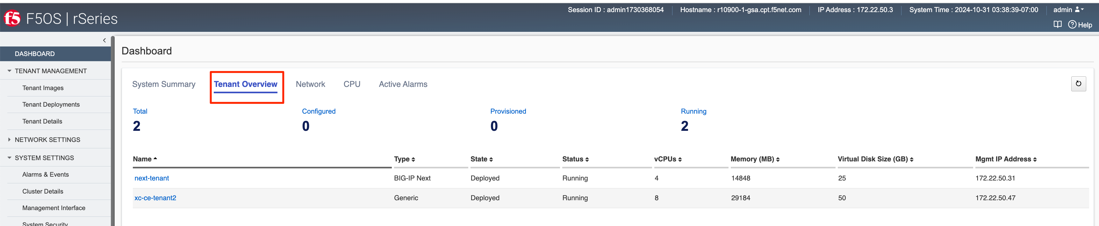Open Cluster Details page
This screenshot has height=226, width=1099.
point(43,191)
